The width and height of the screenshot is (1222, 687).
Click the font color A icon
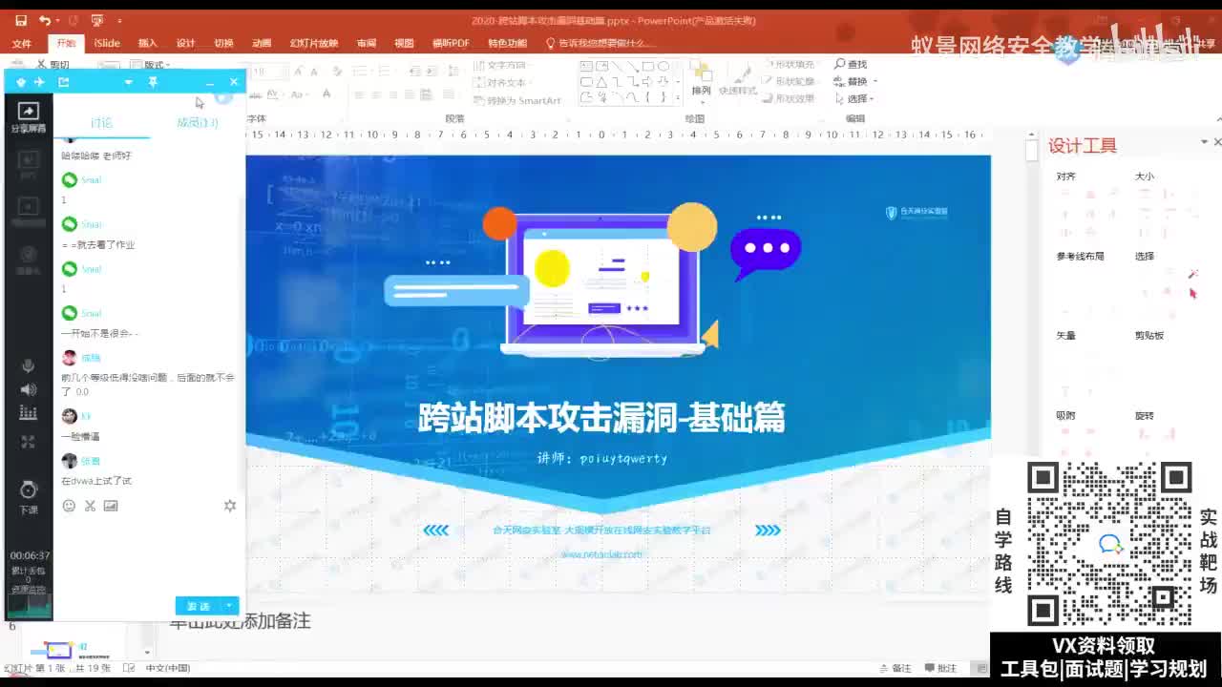tap(327, 94)
